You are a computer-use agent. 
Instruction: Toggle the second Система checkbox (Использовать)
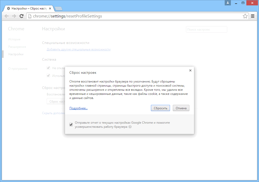(x=48, y=76)
